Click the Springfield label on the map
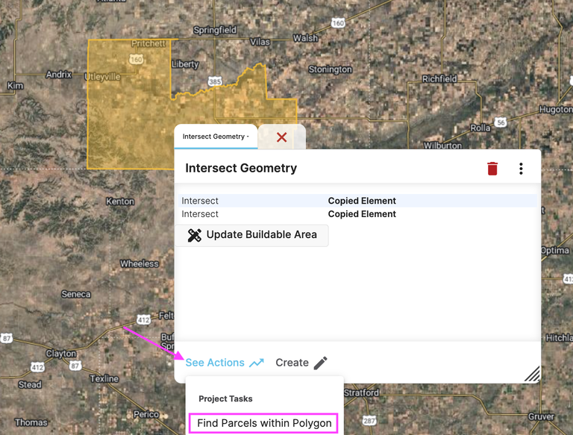573x435 pixels. click(215, 30)
